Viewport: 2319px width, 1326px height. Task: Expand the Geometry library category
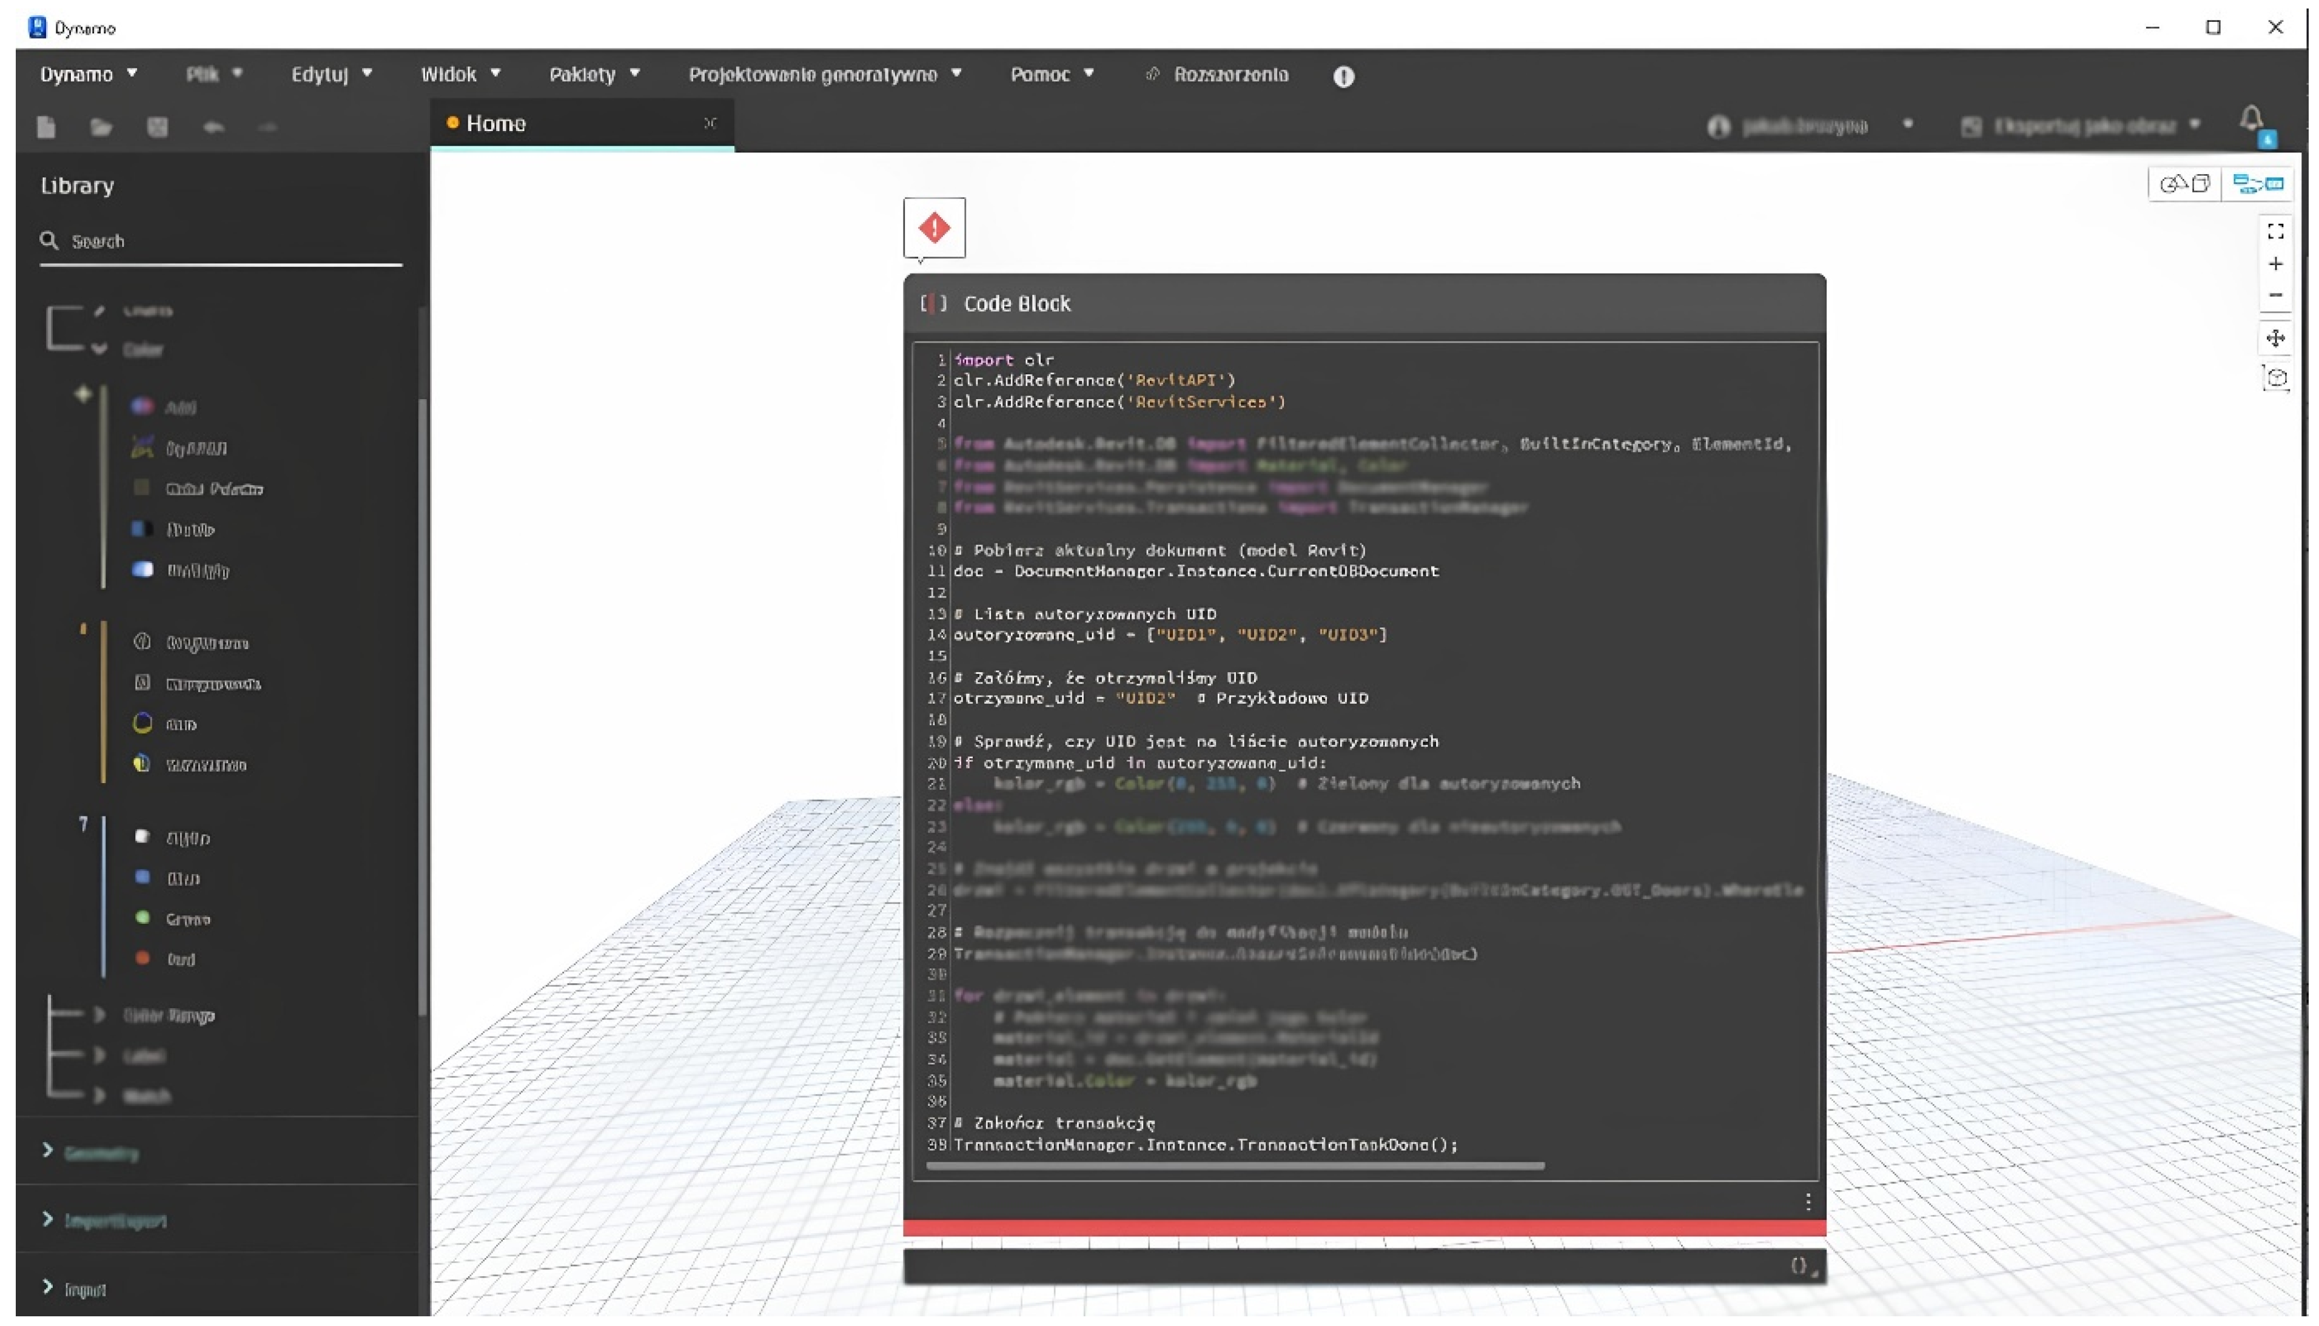(100, 1153)
